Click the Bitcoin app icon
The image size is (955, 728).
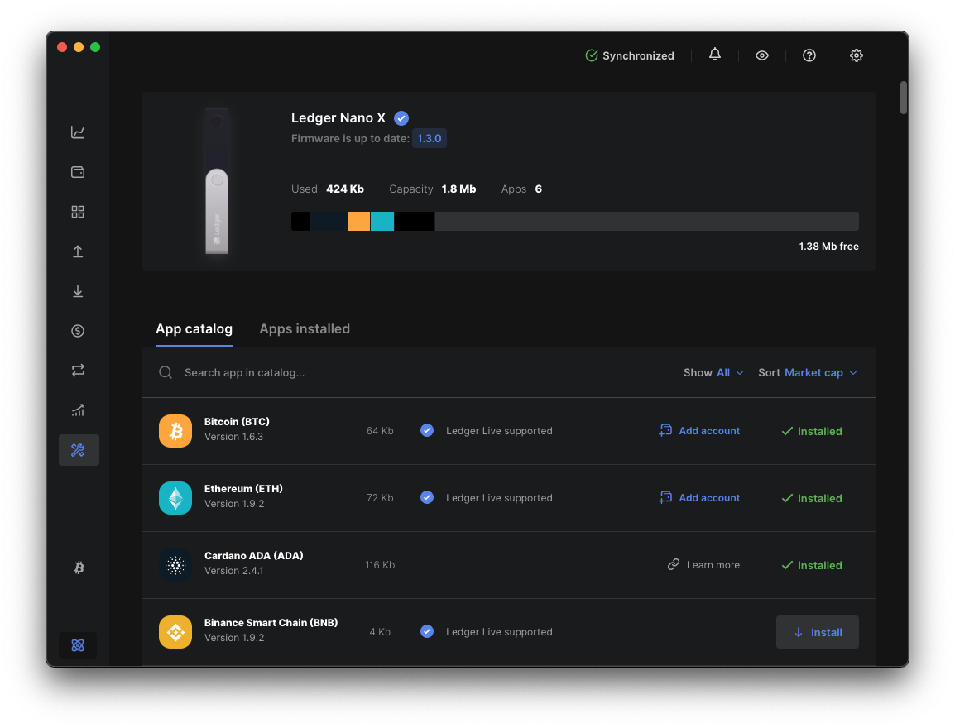click(x=175, y=431)
